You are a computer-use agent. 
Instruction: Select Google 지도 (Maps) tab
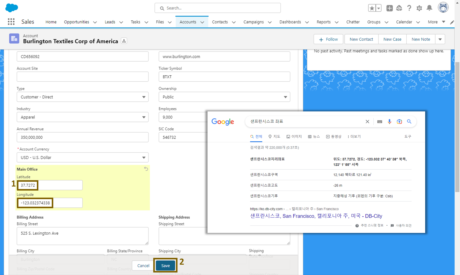click(274, 136)
